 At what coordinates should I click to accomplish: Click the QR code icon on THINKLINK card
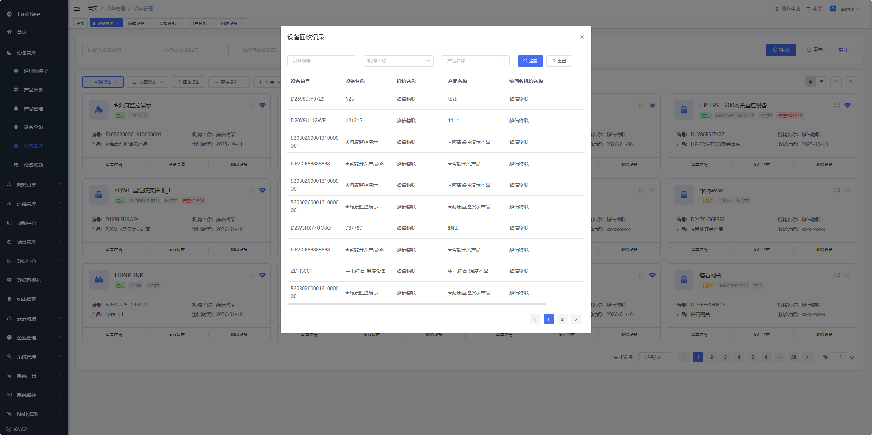tap(251, 276)
